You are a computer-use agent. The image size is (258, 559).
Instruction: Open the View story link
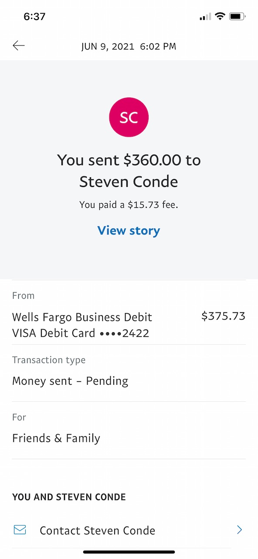[129, 231]
